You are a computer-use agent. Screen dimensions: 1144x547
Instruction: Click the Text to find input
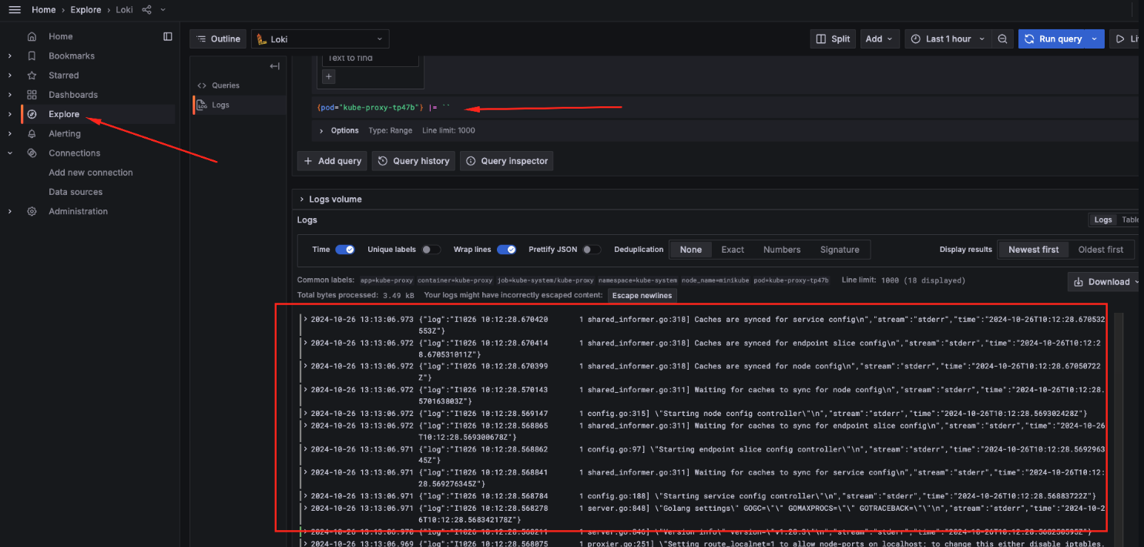tap(370, 59)
